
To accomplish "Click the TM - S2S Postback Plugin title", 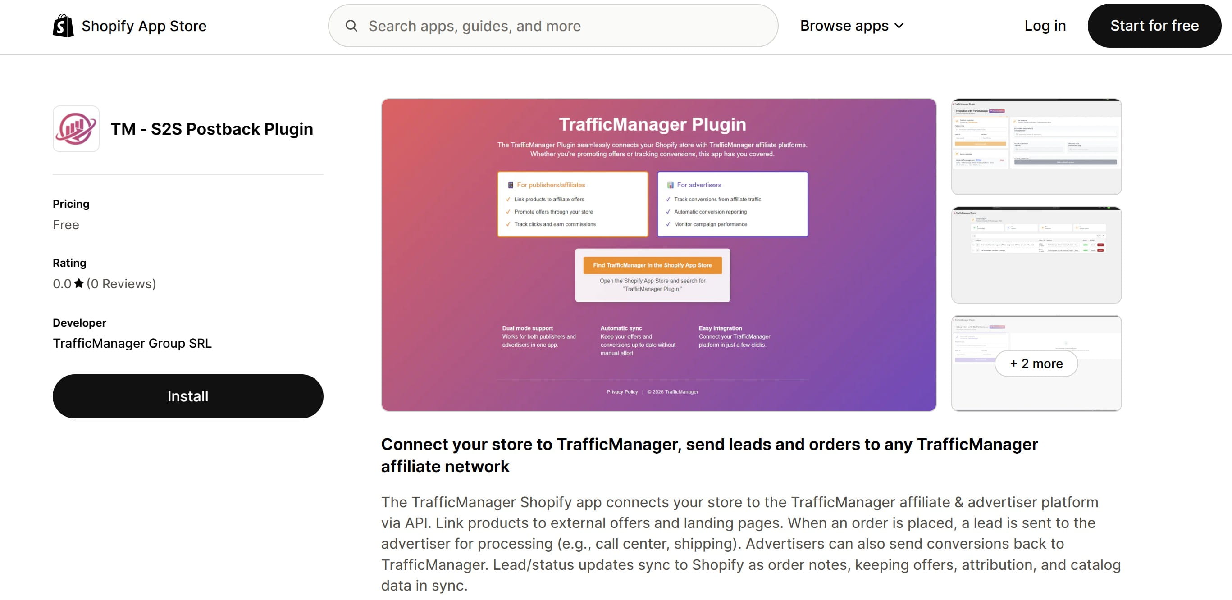I will [x=212, y=129].
